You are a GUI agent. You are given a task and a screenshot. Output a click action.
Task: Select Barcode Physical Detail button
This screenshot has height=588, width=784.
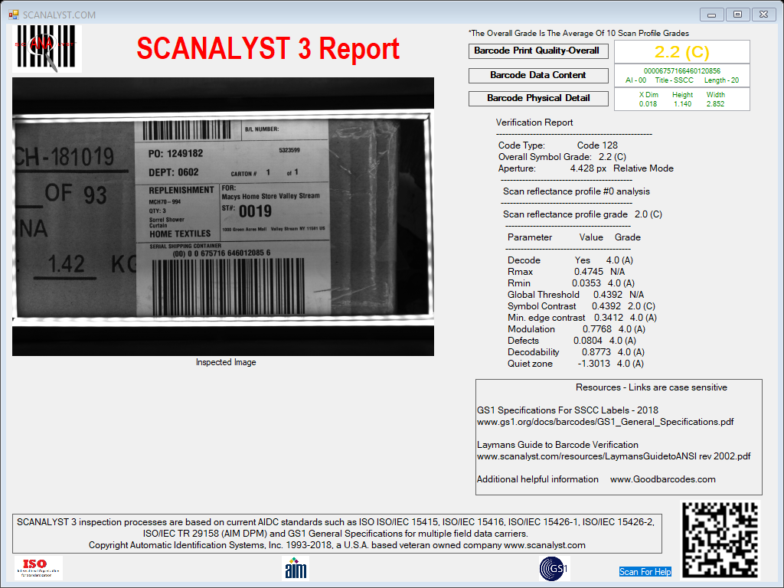pos(538,99)
